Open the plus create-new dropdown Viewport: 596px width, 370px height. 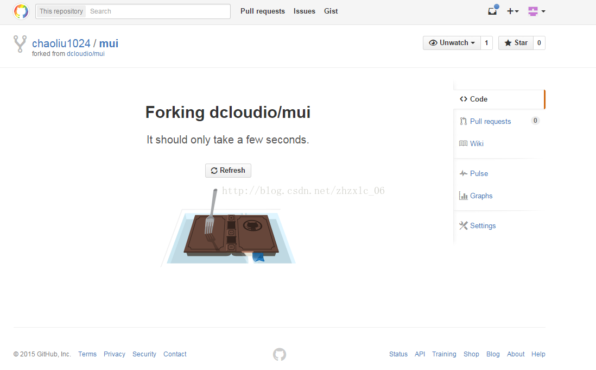click(513, 11)
